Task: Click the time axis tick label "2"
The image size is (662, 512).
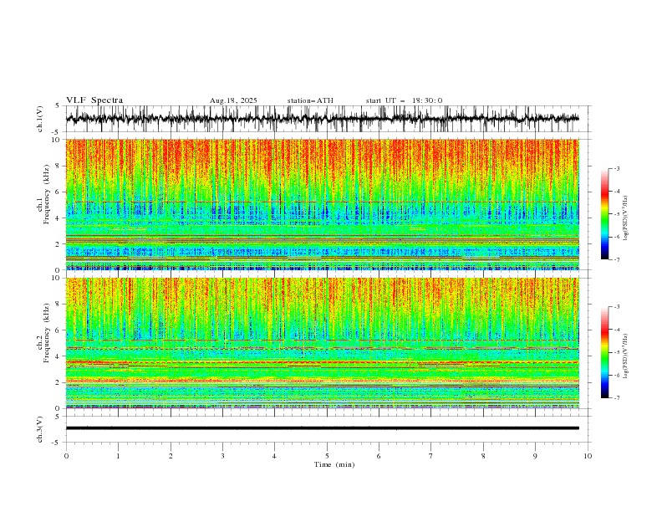Action: point(171,456)
